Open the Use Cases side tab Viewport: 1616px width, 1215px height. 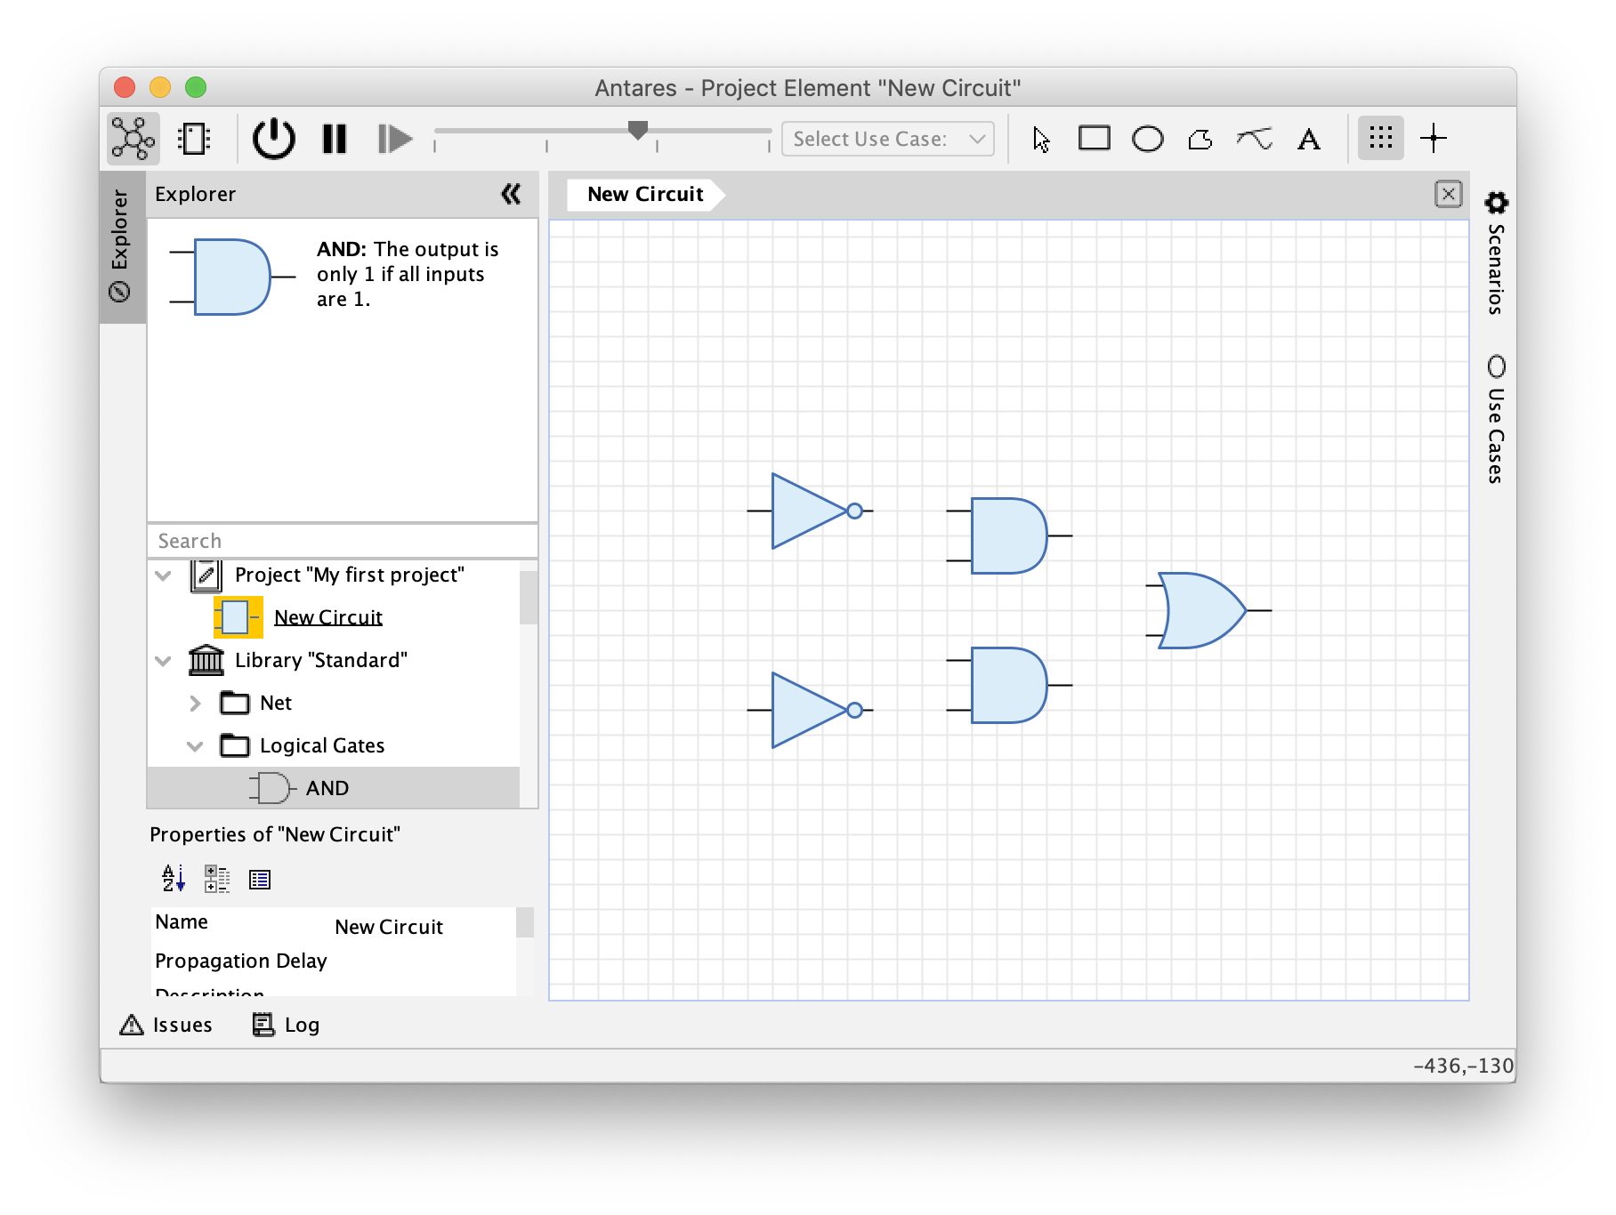(x=1497, y=419)
